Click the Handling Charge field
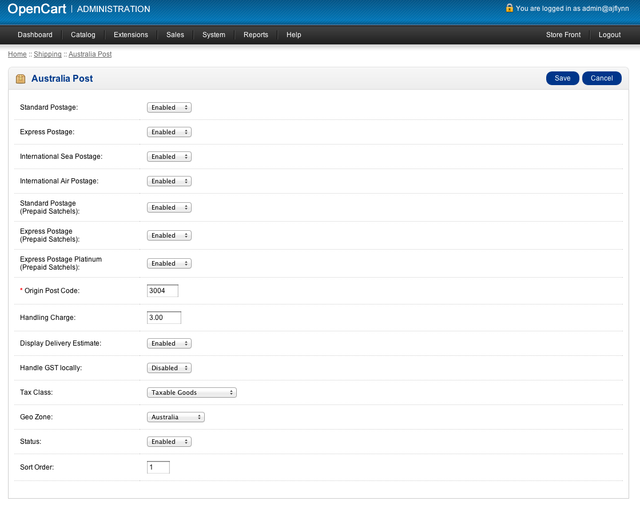 coord(164,318)
